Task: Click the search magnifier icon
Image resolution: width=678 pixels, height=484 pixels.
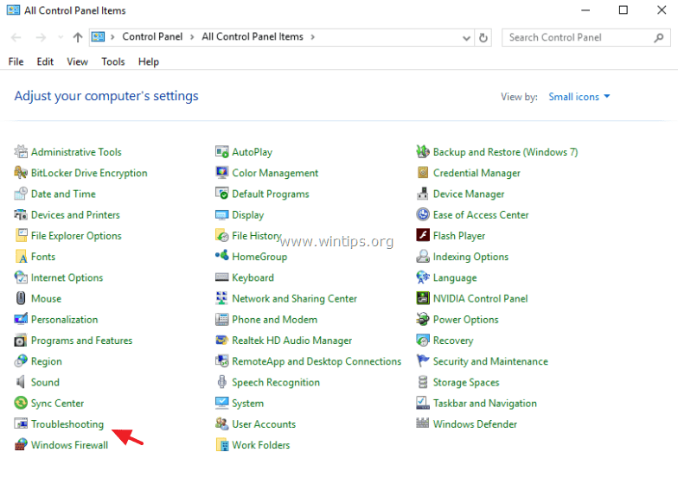Action: [659, 38]
